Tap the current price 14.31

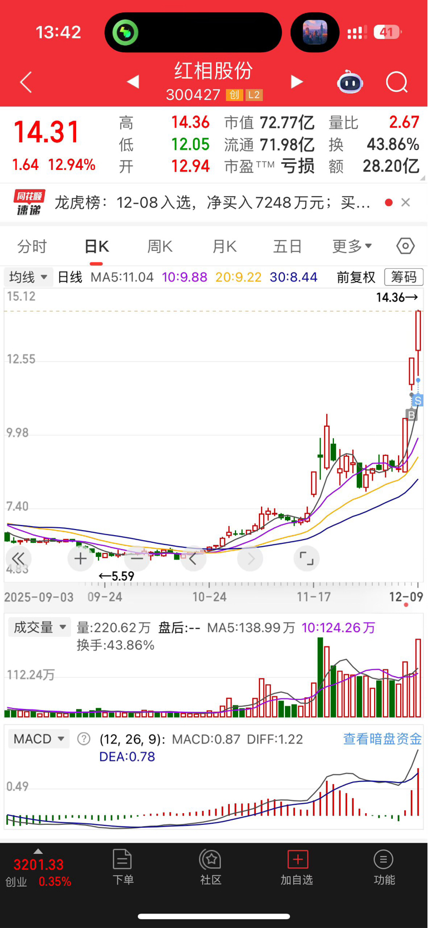coord(47,133)
